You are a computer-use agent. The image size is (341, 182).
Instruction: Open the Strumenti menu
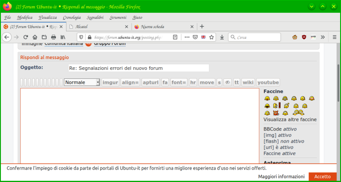(x=118, y=18)
